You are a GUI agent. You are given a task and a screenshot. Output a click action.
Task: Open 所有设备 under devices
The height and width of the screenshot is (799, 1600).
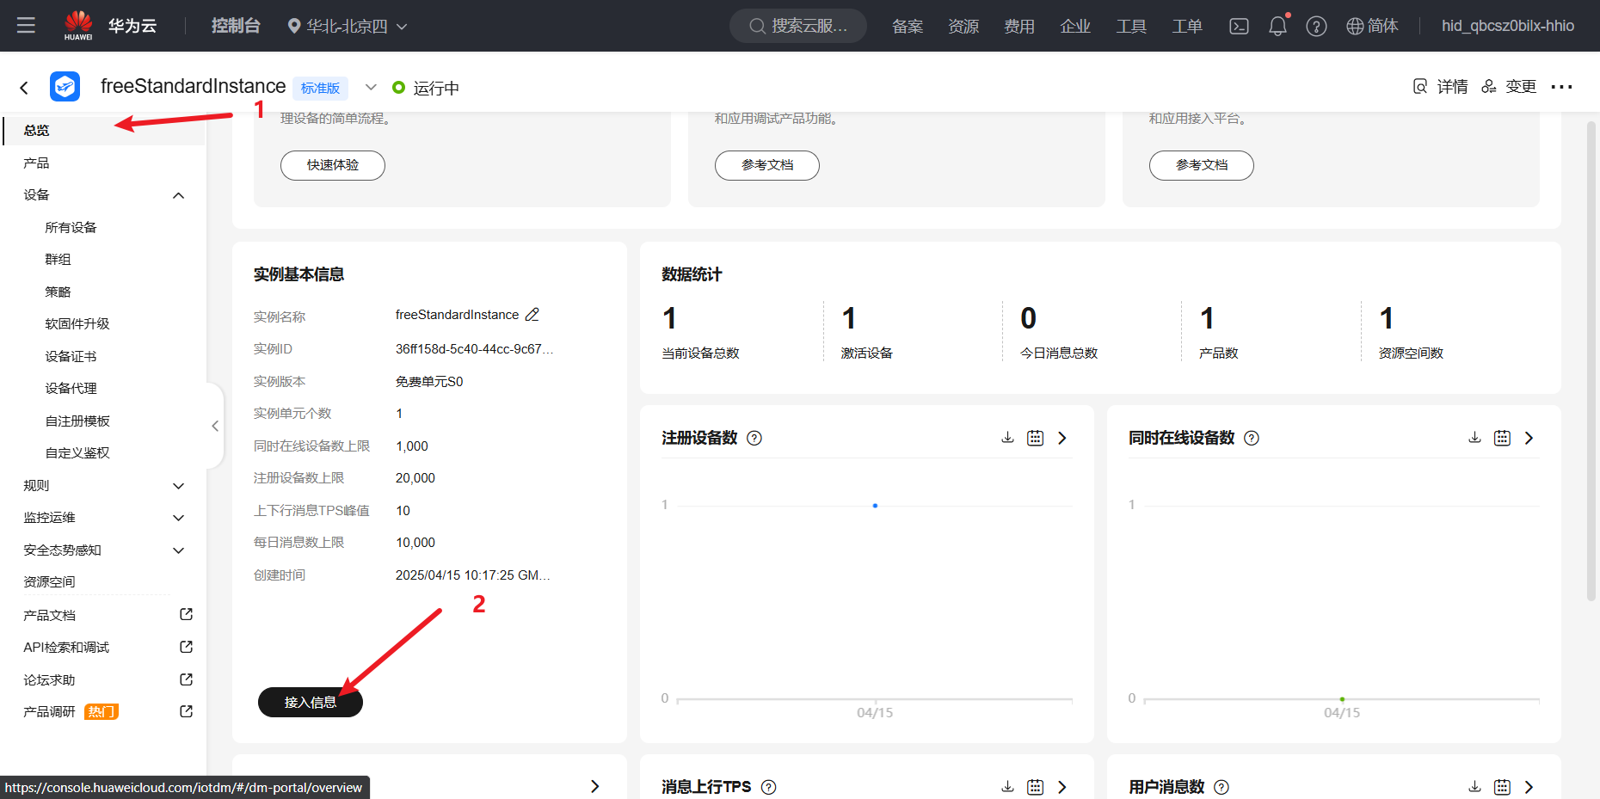pos(71,227)
